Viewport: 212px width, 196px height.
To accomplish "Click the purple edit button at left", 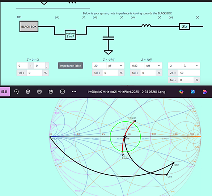I will coord(5,92).
